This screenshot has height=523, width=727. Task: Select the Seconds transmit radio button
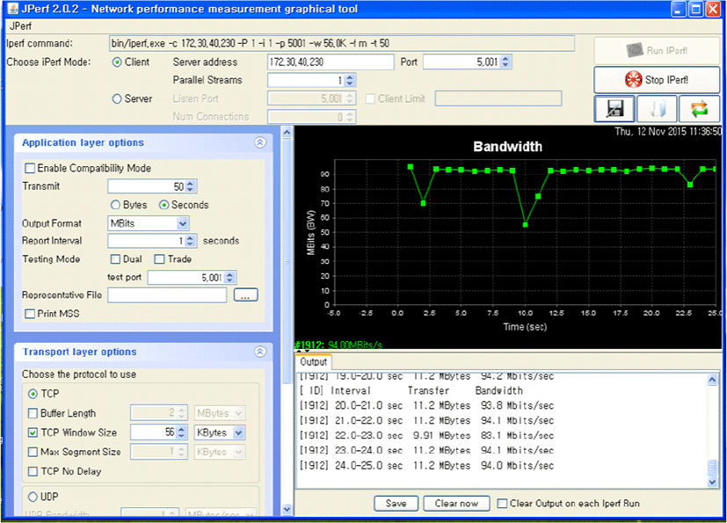point(164,205)
